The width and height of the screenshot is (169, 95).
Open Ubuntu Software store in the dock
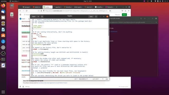3,35
